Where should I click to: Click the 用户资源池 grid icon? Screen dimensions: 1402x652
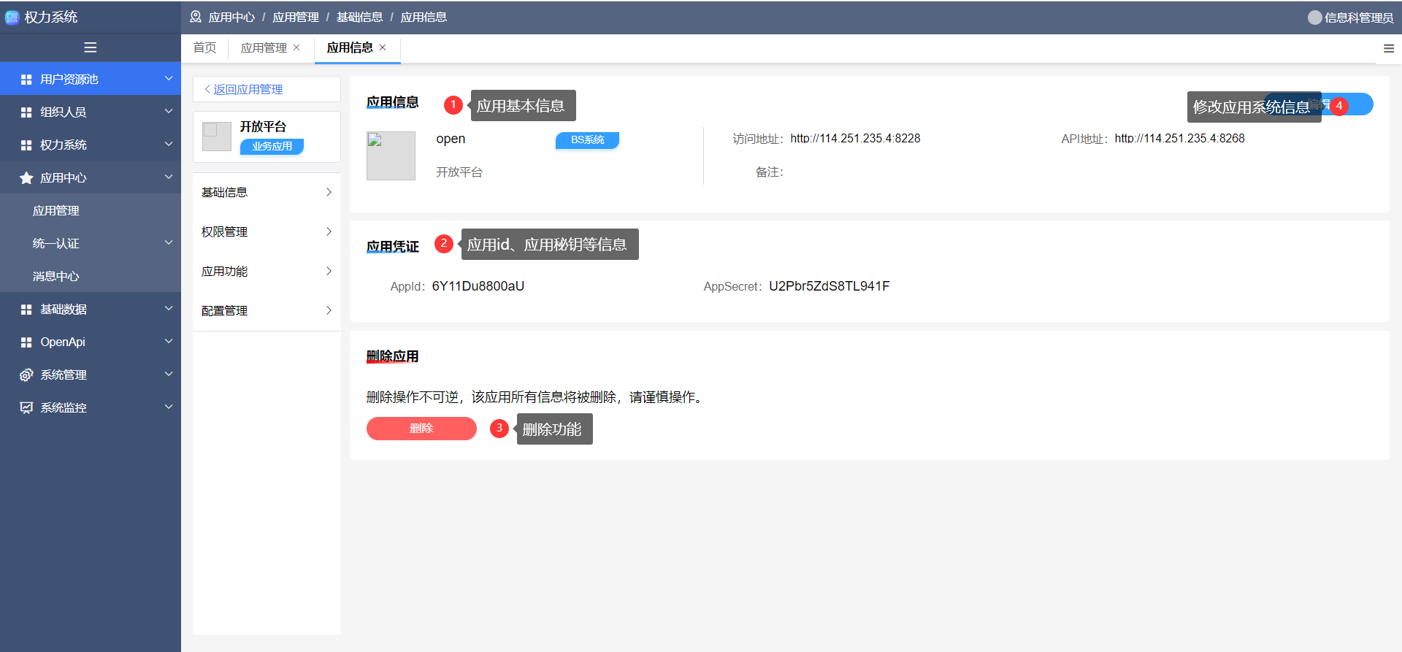coord(26,79)
